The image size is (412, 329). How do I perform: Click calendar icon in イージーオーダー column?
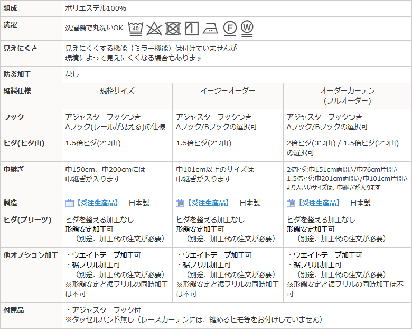tap(180, 203)
